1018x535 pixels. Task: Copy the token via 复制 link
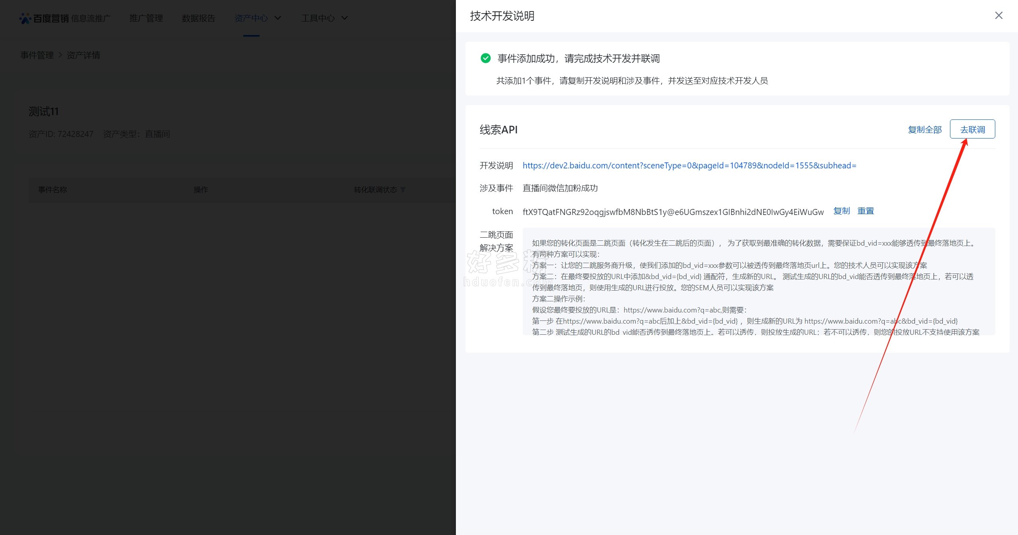[841, 211]
